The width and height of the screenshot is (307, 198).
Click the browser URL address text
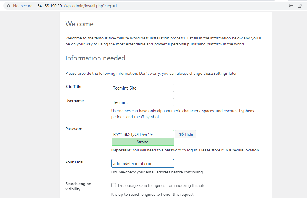77,6
